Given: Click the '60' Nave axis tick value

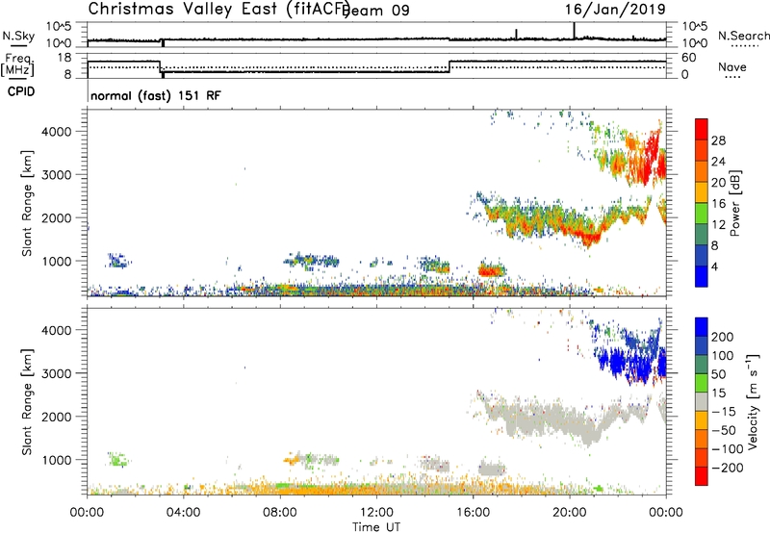Looking at the screenshot, I should (x=689, y=58).
